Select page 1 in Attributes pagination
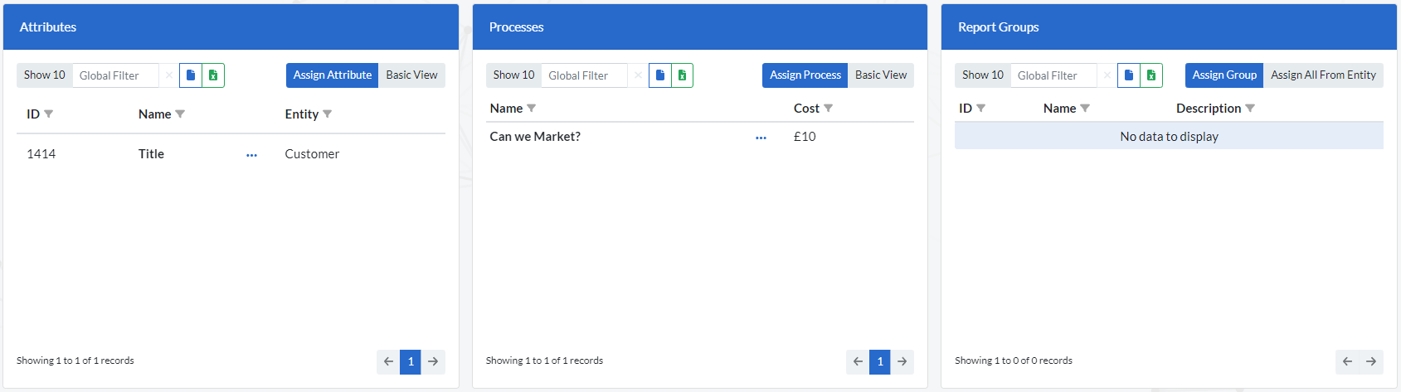The width and height of the screenshot is (1401, 392). (411, 361)
